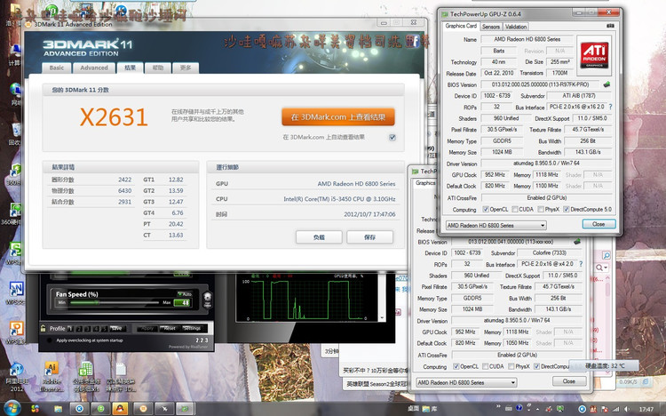Click the X2631 score text
Screen dimensions: 666x416
click(114, 117)
